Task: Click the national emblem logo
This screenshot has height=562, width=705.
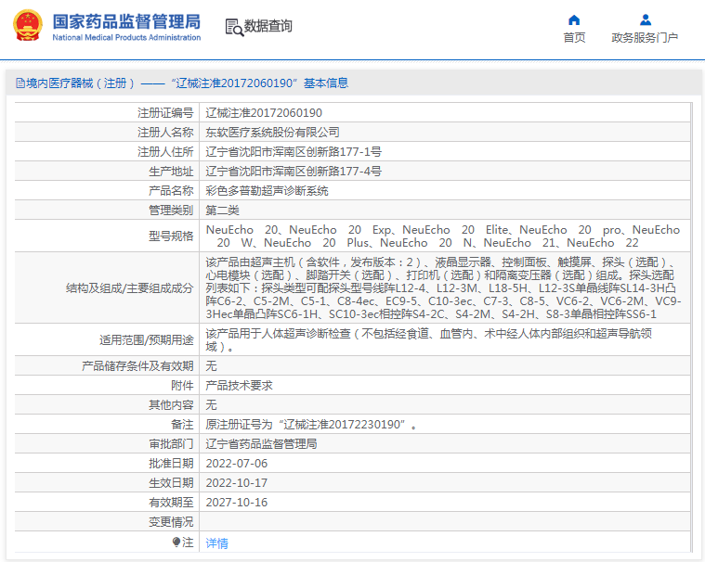Action: [28, 26]
